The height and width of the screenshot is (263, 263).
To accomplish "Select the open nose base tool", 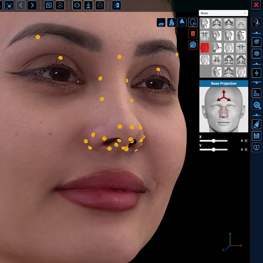I will [161, 23].
